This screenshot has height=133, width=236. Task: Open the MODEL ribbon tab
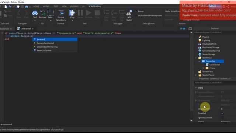point(46,7)
